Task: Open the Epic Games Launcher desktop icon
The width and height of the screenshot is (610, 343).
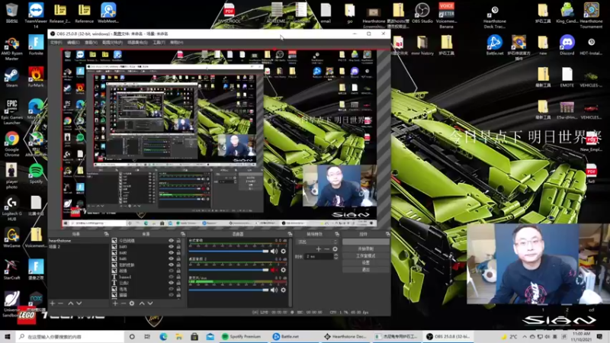Action: click(11, 111)
